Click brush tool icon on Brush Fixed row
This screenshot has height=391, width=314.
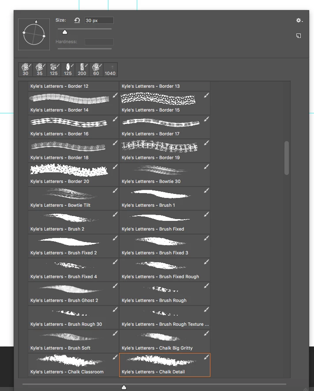pos(206,214)
